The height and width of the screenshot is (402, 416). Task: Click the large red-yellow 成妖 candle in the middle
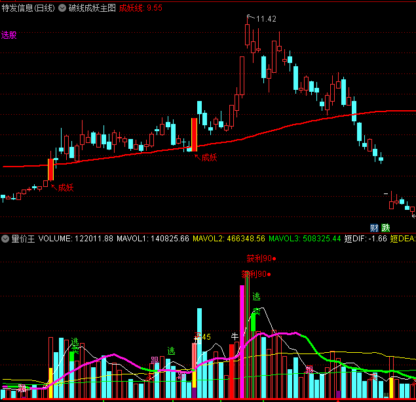pyautogui.click(x=194, y=134)
